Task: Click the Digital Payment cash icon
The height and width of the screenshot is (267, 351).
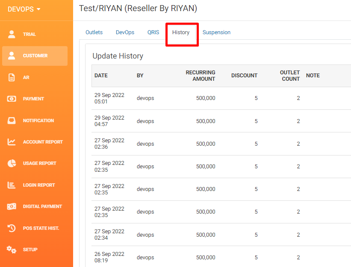Action: 12,206
